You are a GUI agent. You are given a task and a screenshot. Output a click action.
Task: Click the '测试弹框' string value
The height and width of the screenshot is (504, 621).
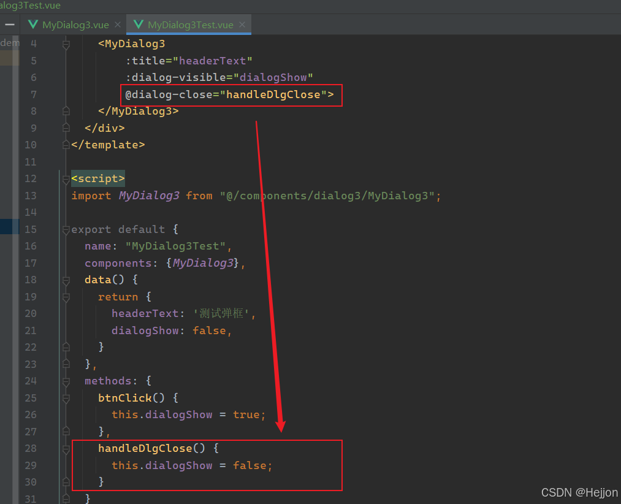click(x=221, y=313)
